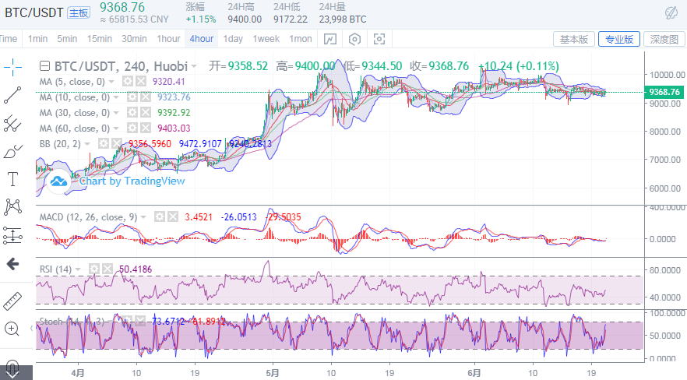Screen dimensions: 687x380
Task: Expand the MA (5, close, 0) dropdown arrow
Action: coord(111,82)
